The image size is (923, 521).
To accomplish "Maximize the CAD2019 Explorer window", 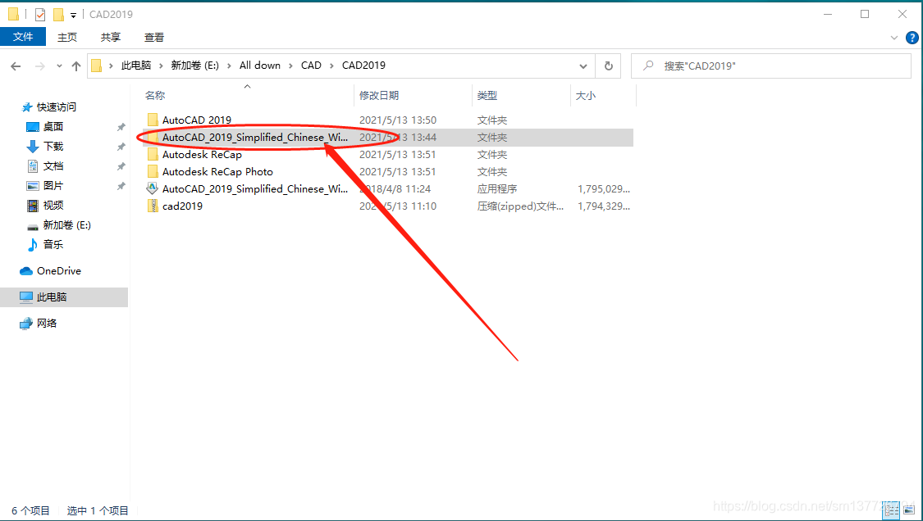I will click(x=865, y=14).
